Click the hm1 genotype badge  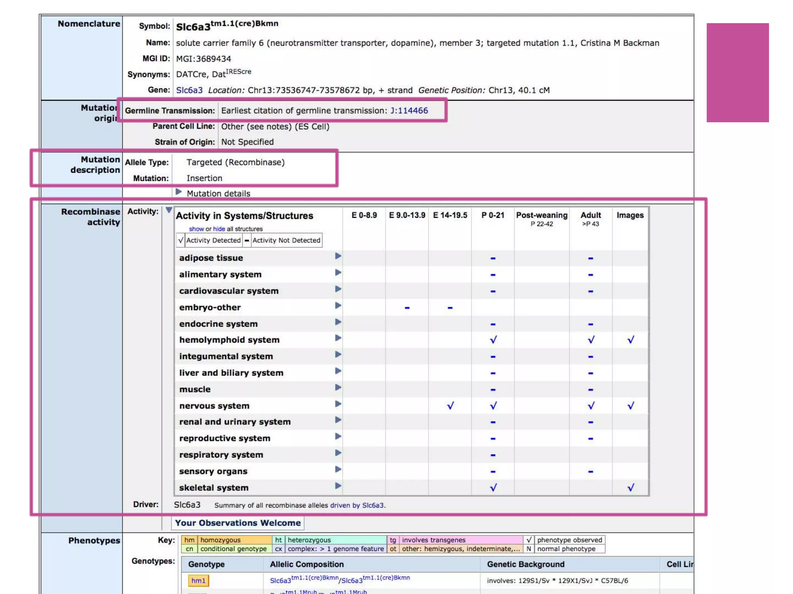pyautogui.click(x=198, y=580)
